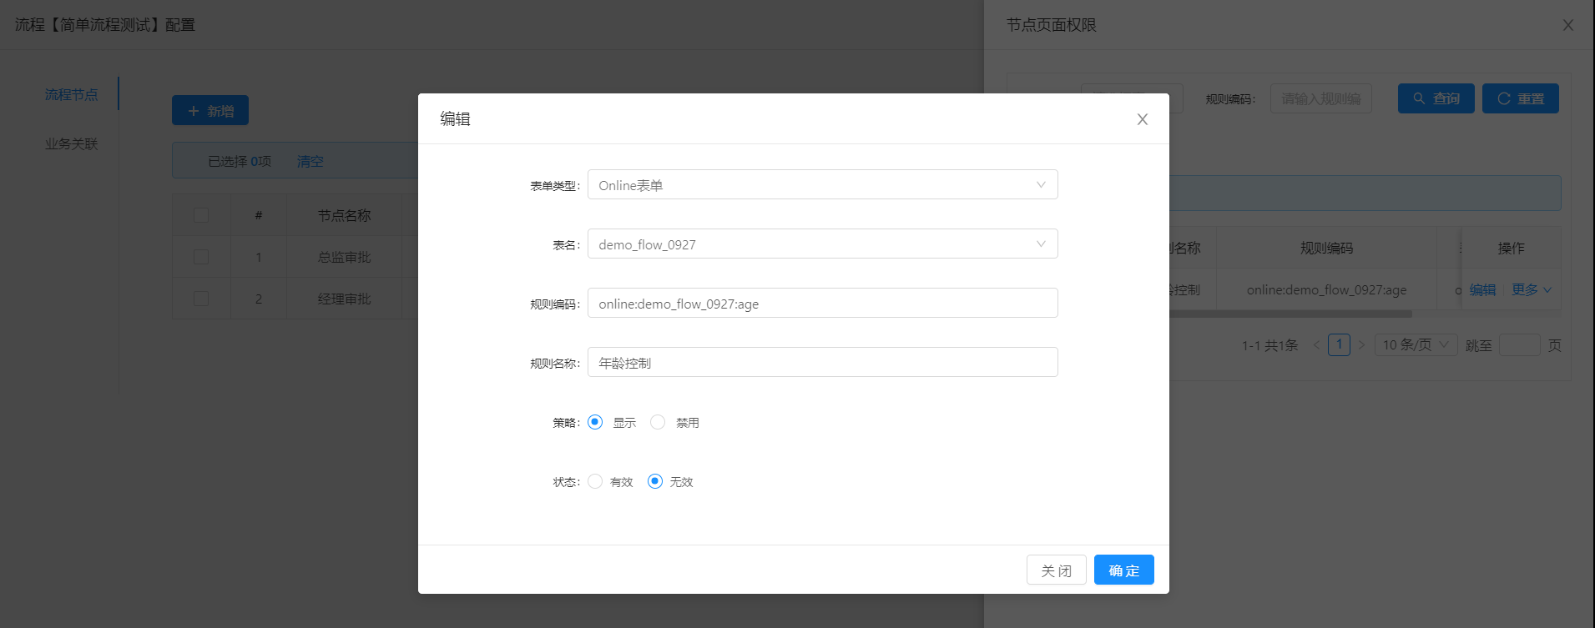Screen dimensions: 1595x628
Task: Open the 表名 dropdown demo_flow_0927
Action: [823, 244]
